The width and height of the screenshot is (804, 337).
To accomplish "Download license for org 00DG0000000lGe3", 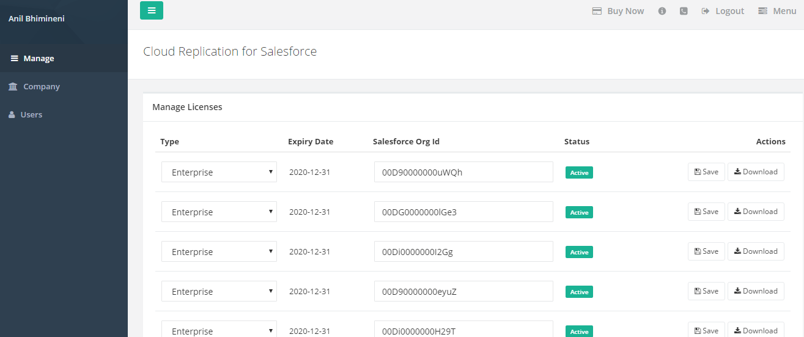I will click(756, 212).
